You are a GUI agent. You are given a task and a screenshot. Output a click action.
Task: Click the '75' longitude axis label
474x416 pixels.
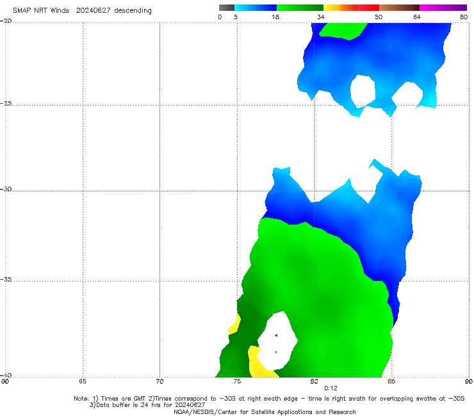click(x=237, y=381)
